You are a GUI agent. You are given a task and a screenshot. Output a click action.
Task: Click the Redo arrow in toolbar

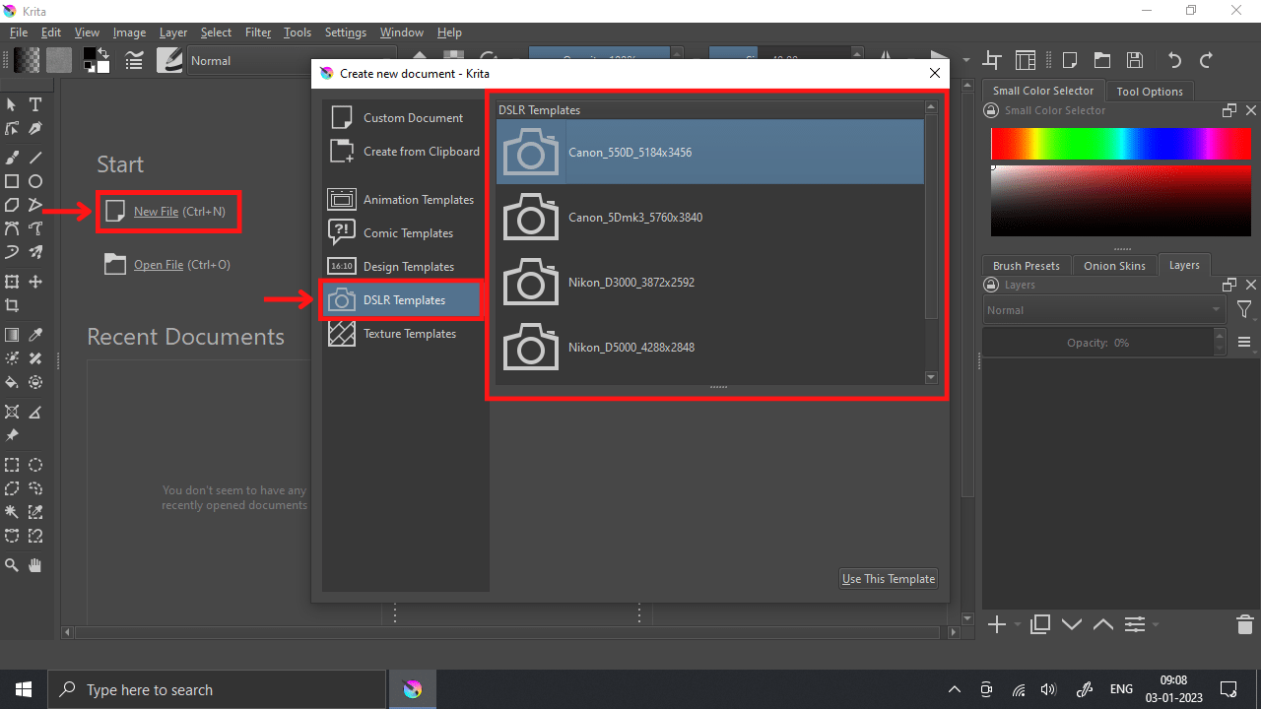pos(1206,60)
